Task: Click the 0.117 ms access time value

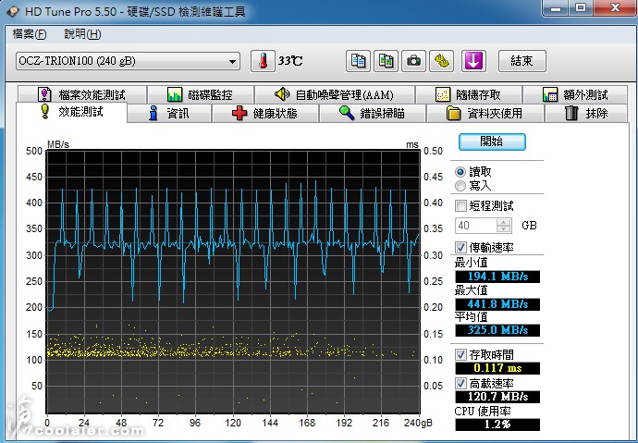Action: [x=497, y=368]
